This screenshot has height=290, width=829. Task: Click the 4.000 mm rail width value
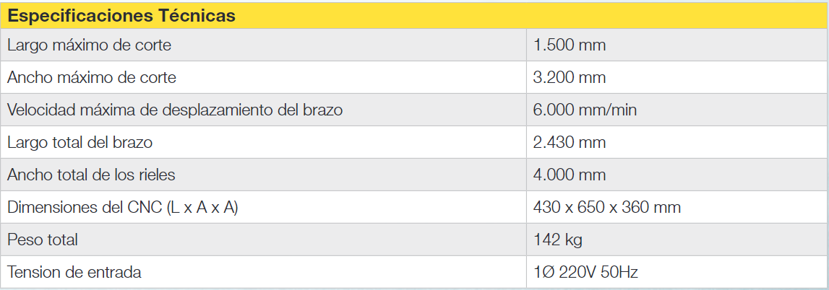pos(569,175)
